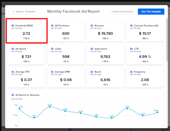This screenshot has height=131, width=170.
Task: Click the 28.8K chart data point
Action: (50, 107)
